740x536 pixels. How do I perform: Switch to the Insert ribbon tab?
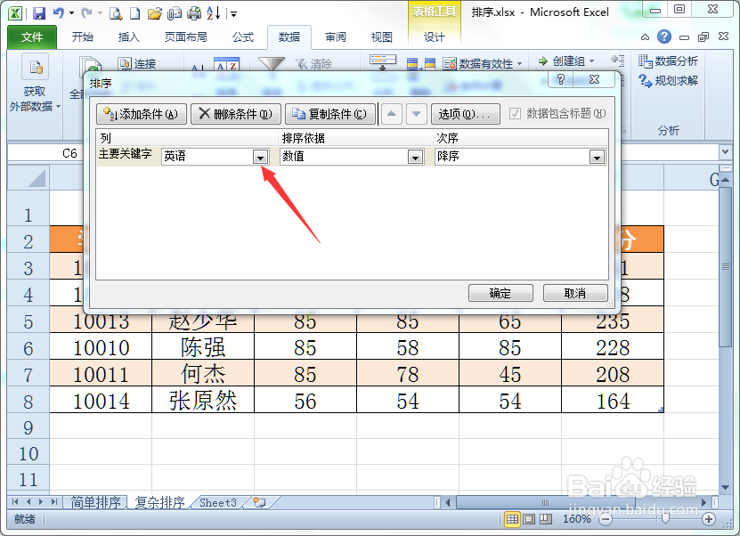(x=128, y=37)
